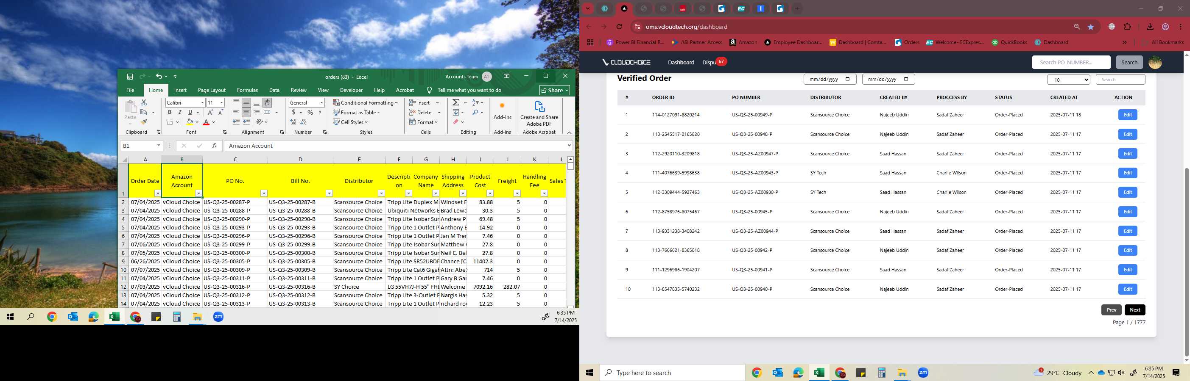
Task: Click the Cut scissors icon
Action: tap(144, 102)
